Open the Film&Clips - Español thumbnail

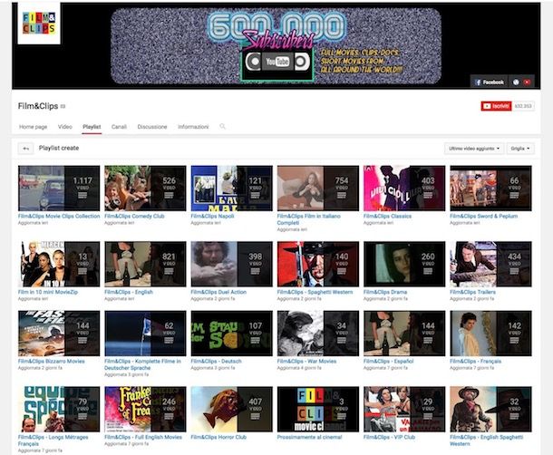tap(404, 334)
